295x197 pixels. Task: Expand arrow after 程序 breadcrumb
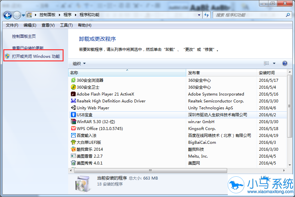(76, 15)
